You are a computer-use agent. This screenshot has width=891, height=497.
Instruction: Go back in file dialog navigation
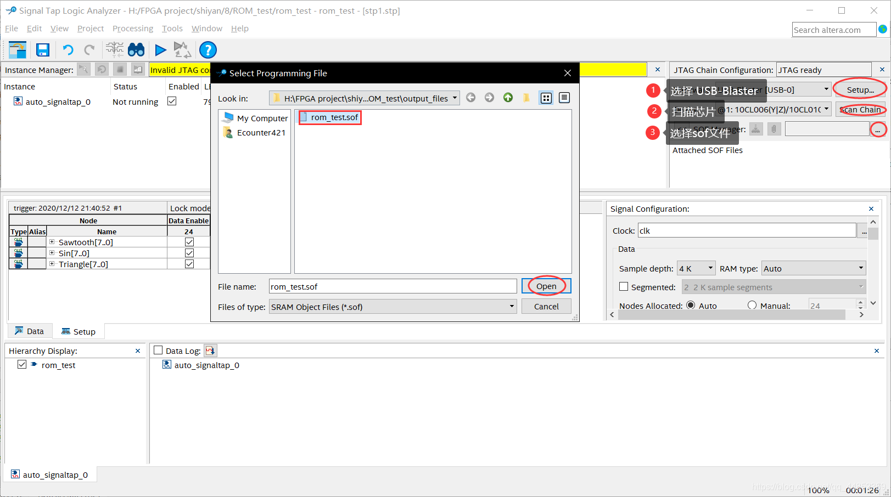[470, 98]
